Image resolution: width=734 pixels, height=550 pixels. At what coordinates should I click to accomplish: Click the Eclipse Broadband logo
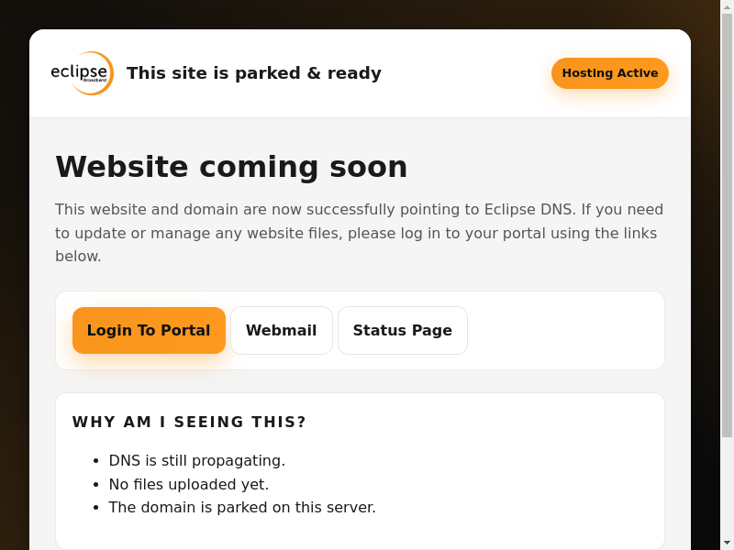[x=82, y=73]
